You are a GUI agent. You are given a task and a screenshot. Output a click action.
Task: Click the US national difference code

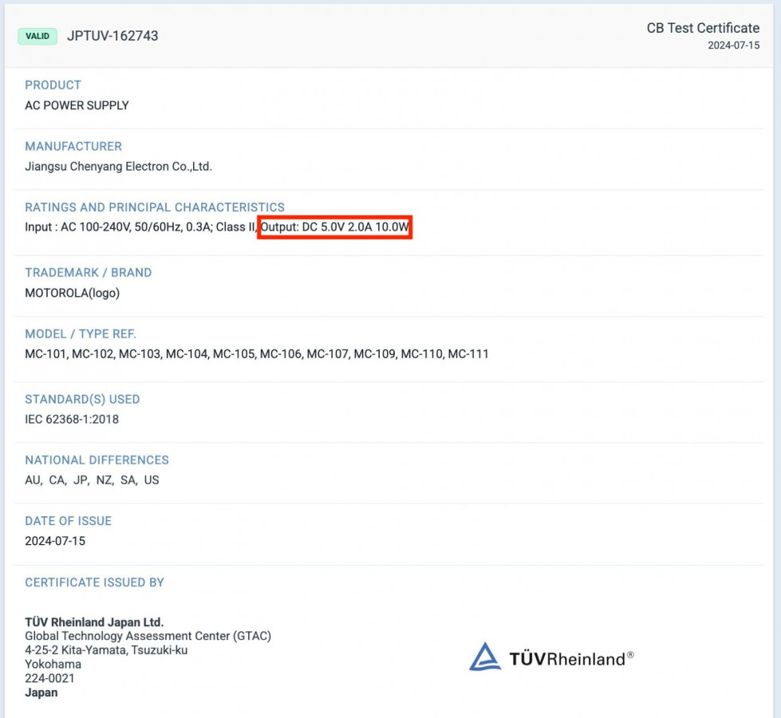(x=152, y=480)
